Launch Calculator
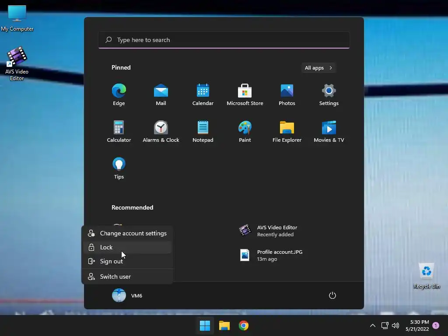Viewport: 448px width, 336px height. (x=119, y=131)
